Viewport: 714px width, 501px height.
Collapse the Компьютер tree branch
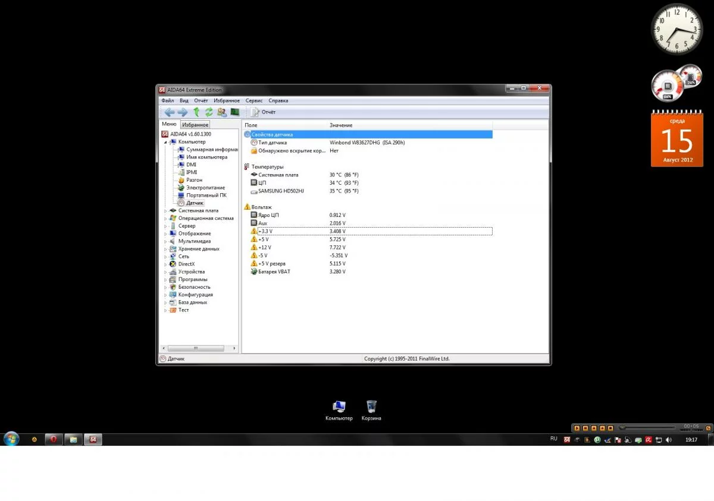pos(166,142)
